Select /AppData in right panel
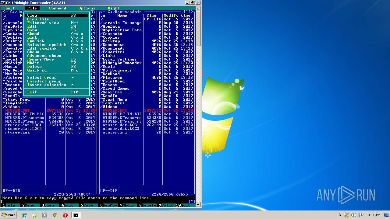The image size is (390, 219). click(147, 26)
